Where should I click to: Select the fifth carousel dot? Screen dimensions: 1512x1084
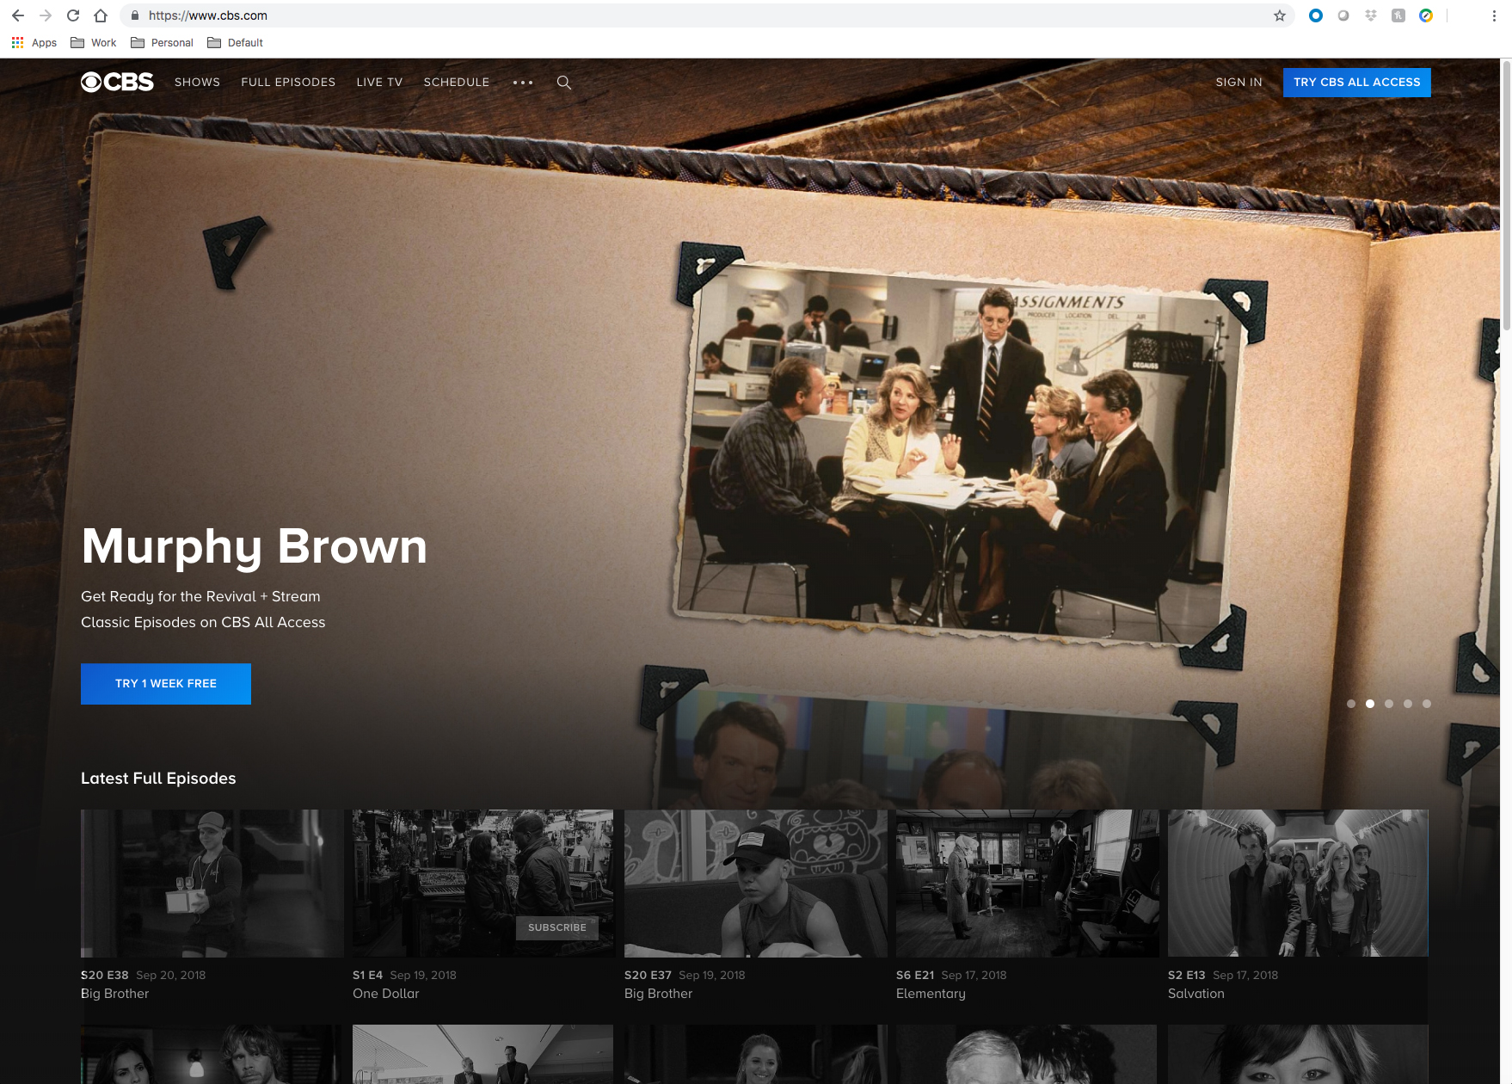coord(1427,704)
